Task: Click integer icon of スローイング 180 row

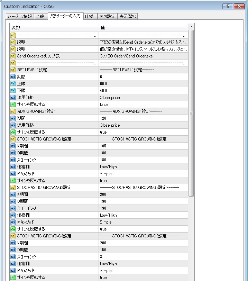Action: click(13, 160)
